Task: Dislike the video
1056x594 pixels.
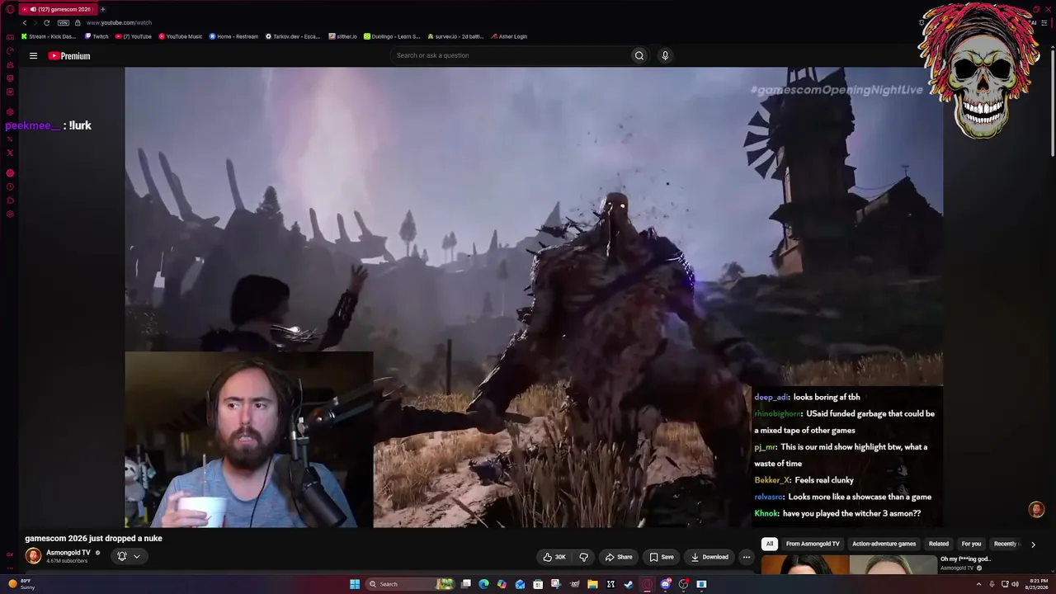Action: (x=583, y=557)
